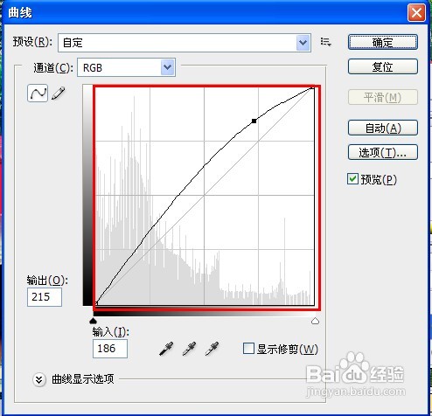This screenshot has width=432, height=416.
Task: Select the pencil draw-curve tool
Action: 59,94
